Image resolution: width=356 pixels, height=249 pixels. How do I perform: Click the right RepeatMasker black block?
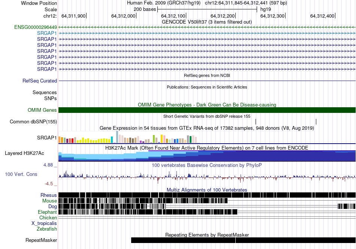click(x=296, y=240)
